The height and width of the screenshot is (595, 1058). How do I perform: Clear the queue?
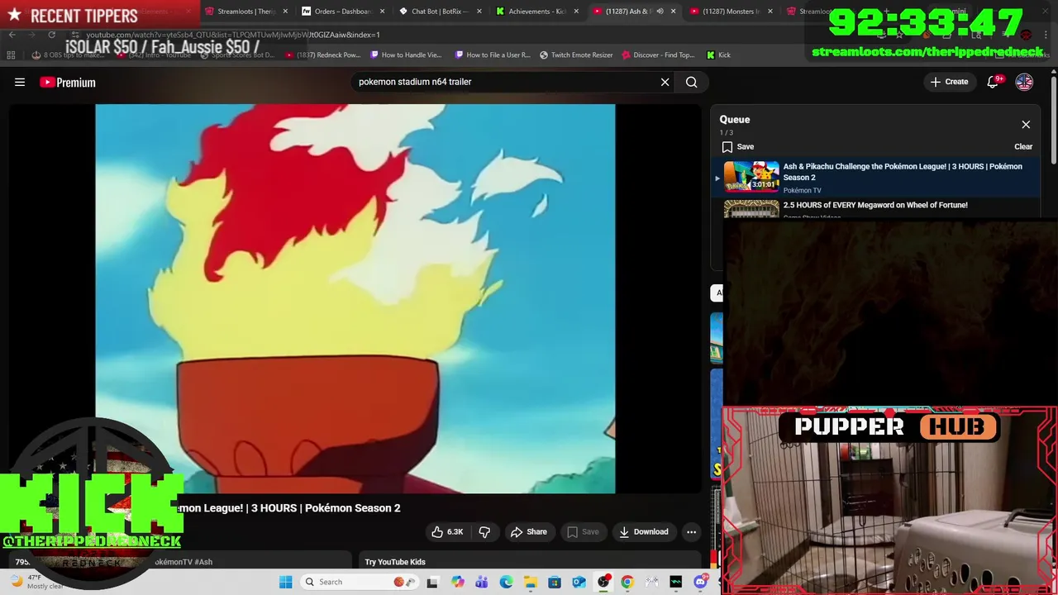tap(1023, 146)
